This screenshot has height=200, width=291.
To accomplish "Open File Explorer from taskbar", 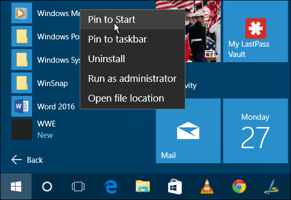I will point(143,186).
